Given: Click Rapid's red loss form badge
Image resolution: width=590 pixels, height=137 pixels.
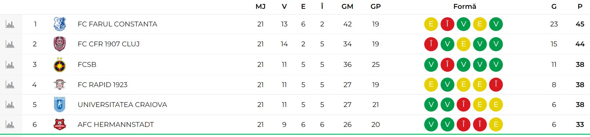Looking at the screenshot, I should [x=496, y=85].
